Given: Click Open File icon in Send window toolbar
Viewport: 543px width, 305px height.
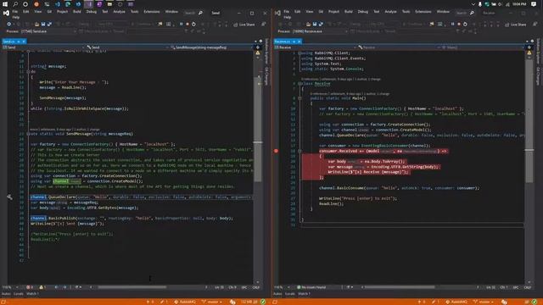Looking at the screenshot, I should pyautogui.click(x=36, y=25).
